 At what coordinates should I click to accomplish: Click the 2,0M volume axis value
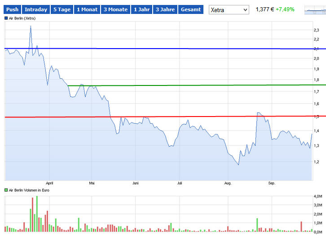(318, 214)
